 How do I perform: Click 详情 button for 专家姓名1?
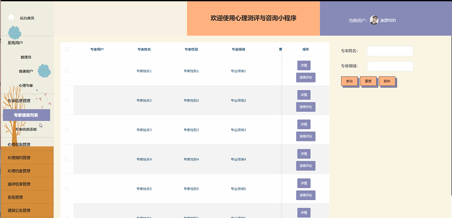(x=304, y=66)
